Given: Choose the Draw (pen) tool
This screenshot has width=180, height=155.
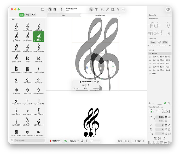Looking at the screenshot, I should pos(102,9).
